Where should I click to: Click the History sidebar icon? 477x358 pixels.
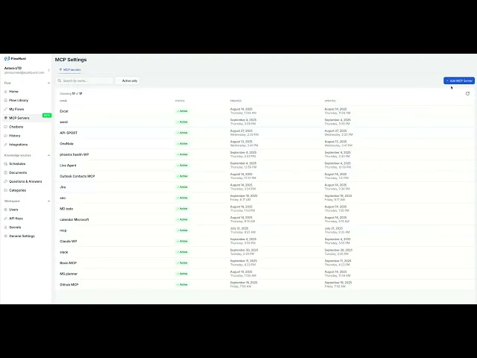click(x=6, y=136)
